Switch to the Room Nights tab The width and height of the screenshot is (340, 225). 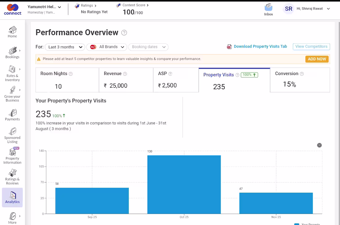(67, 80)
